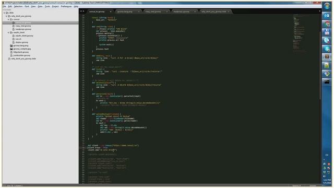Click the oauth_client folder icon

11,32
